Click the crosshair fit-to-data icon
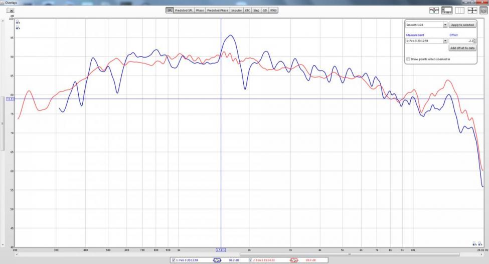 tap(472, 10)
